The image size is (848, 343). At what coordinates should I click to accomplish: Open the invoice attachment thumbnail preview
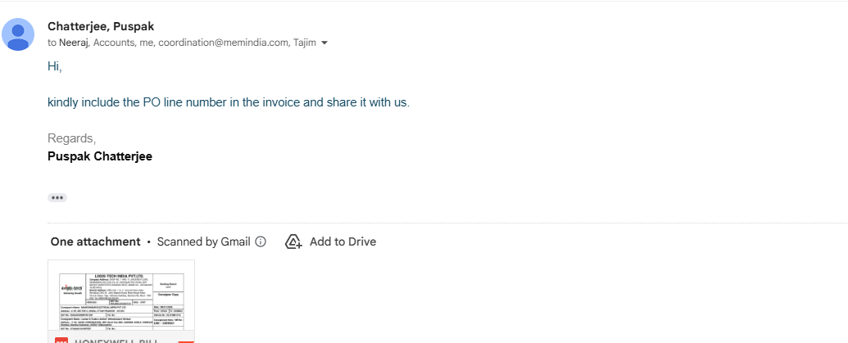[121, 296]
